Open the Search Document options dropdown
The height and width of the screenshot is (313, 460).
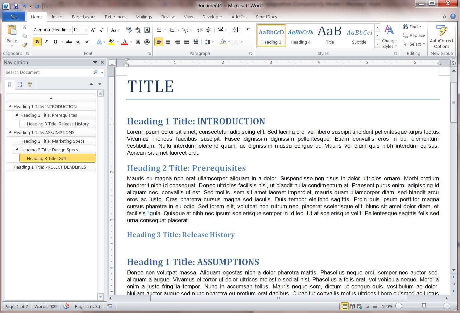point(102,73)
